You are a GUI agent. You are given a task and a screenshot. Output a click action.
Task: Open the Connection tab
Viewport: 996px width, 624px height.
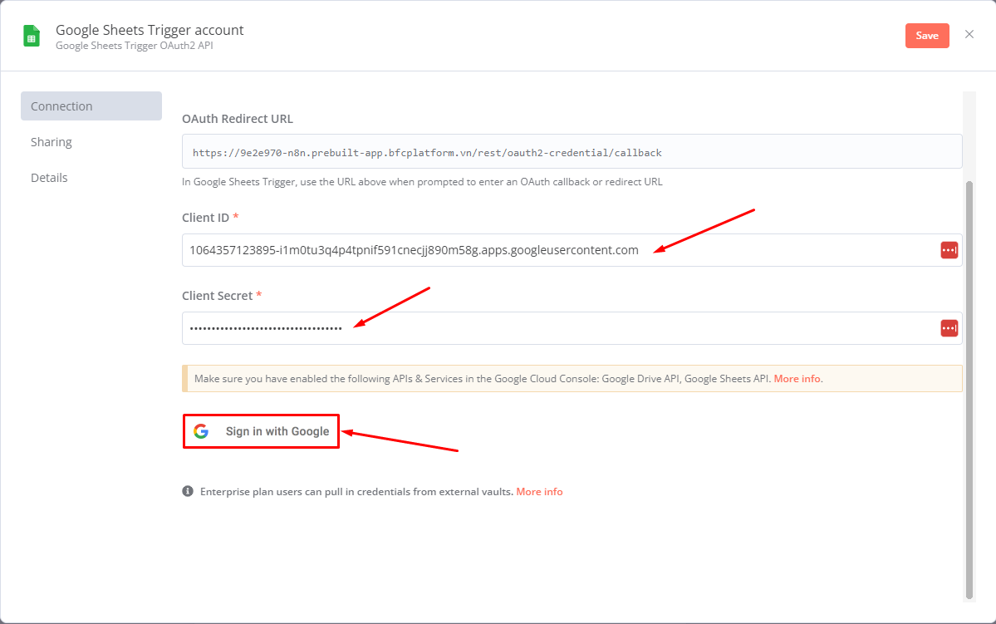(91, 106)
